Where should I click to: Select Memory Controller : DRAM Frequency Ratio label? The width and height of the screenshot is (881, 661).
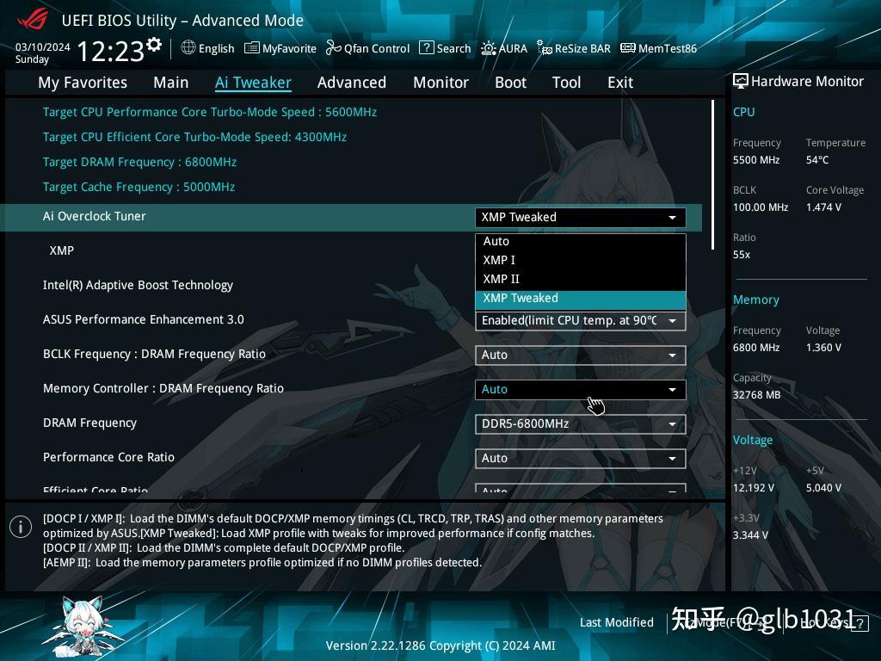coord(163,388)
